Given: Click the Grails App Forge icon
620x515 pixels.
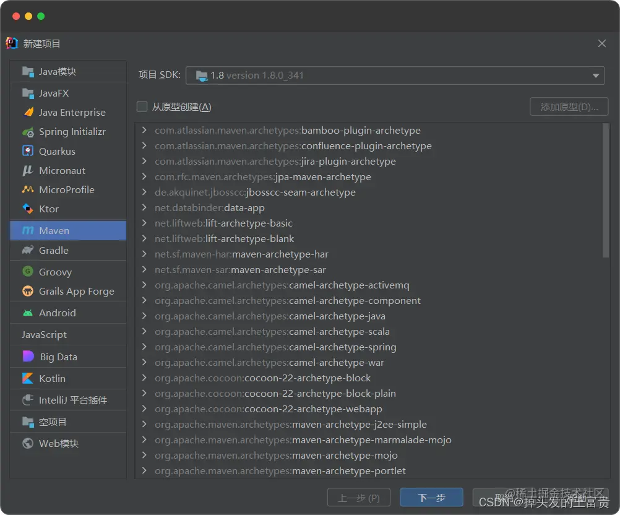Looking at the screenshot, I should pos(28,291).
